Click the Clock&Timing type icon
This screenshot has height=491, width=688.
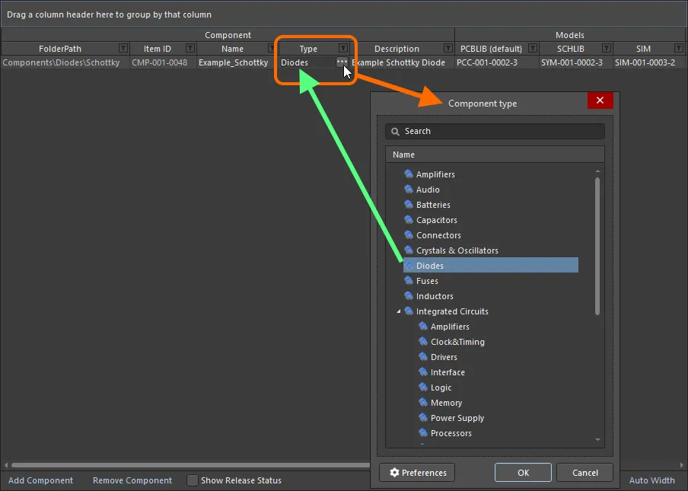[x=423, y=341]
